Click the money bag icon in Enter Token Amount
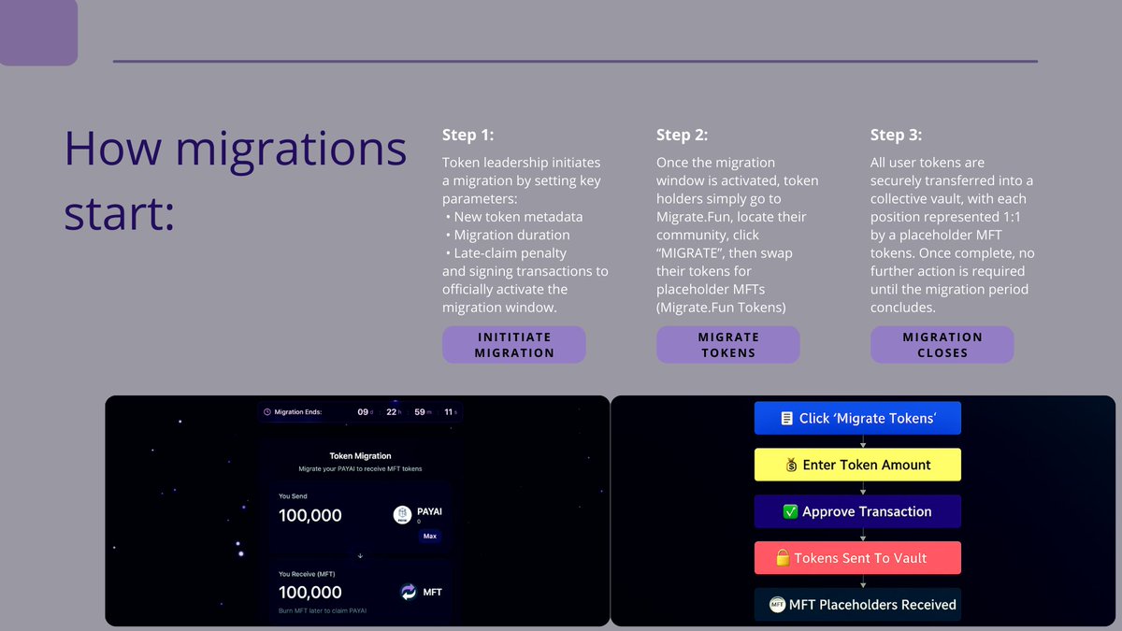The width and height of the screenshot is (1122, 631). 791,465
